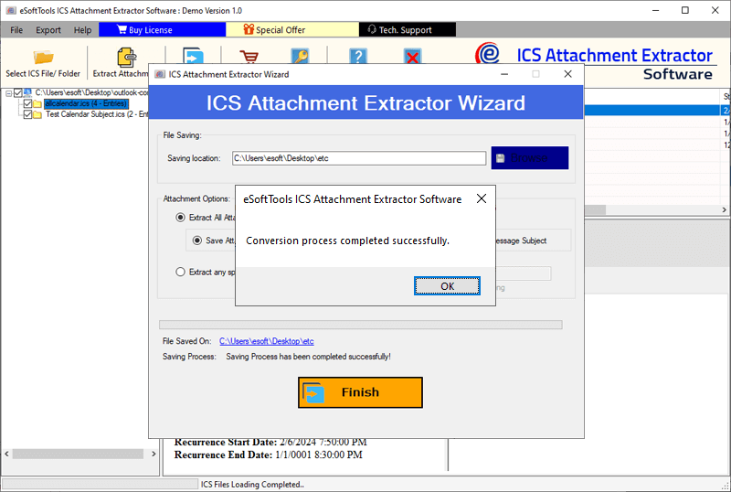Screen dimensions: 731x492
Task: Select the Test Calendar Subject.ics tree item
Action: pyautogui.click(x=97, y=114)
